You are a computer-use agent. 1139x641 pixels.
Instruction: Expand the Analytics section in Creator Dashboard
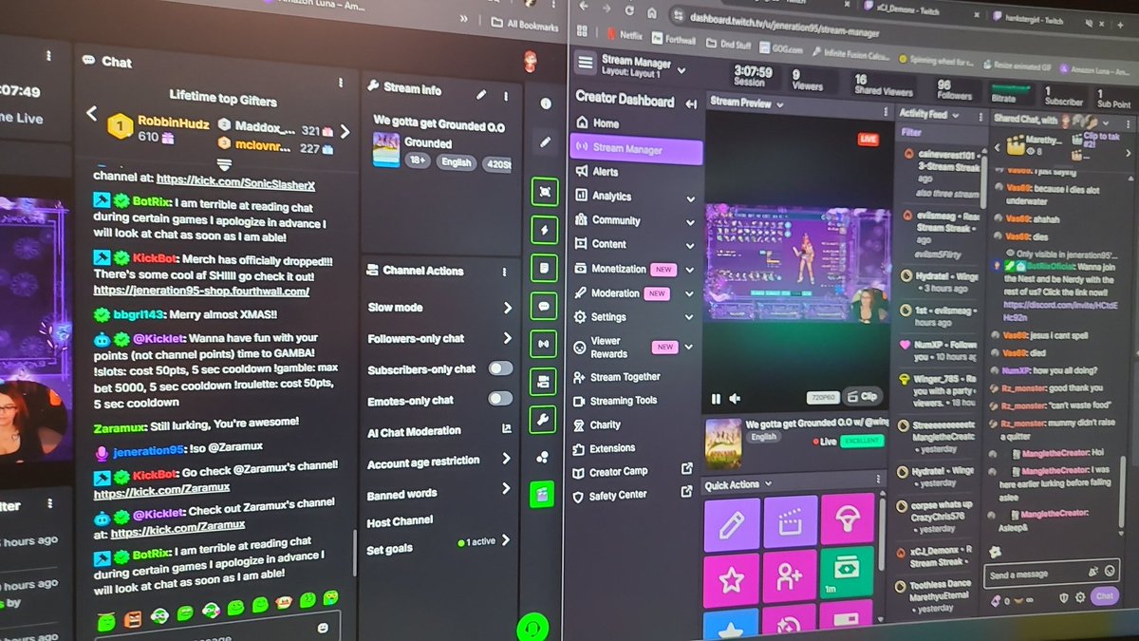pos(690,198)
